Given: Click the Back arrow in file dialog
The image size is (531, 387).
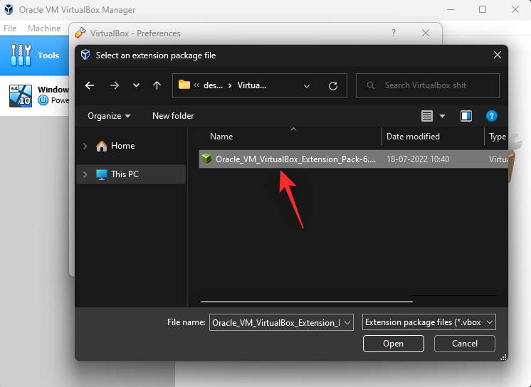Looking at the screenshot, I should click(x=90, y=85).
